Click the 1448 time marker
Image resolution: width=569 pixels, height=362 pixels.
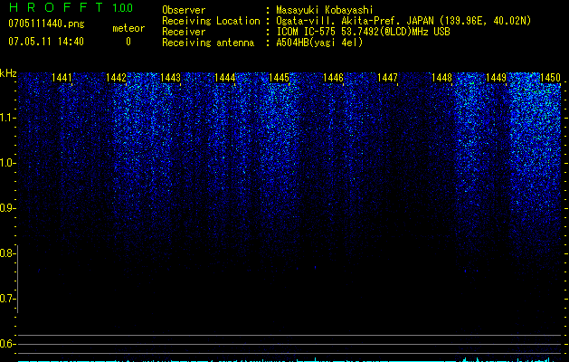(441, 78)
